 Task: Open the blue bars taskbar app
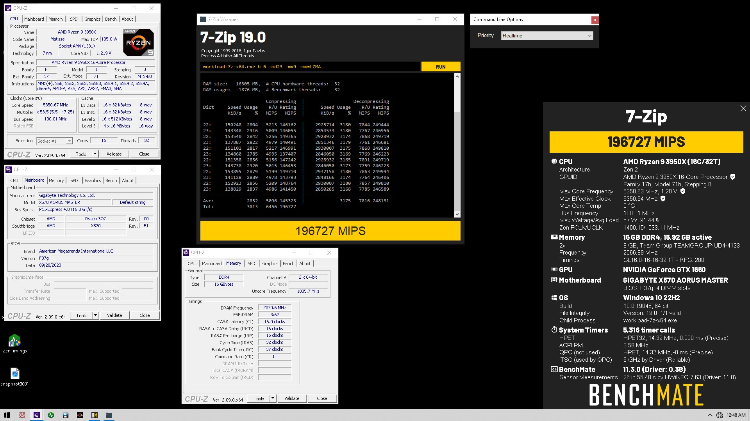pos(65,415)
